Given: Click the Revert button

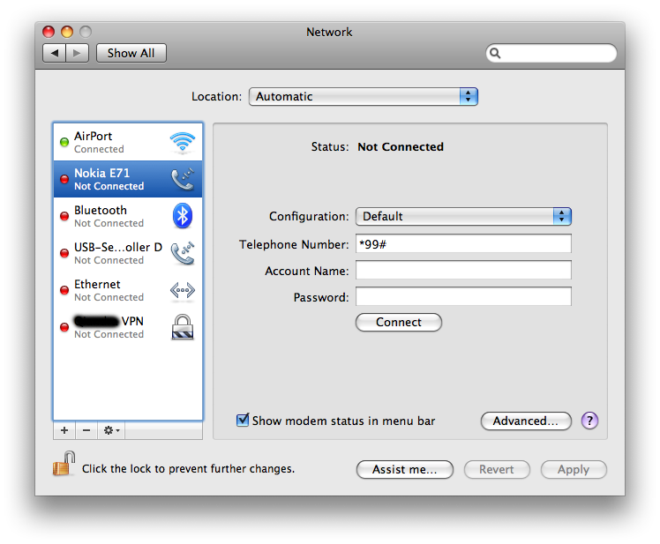Looking at the screenshot, I should point(497,470).
